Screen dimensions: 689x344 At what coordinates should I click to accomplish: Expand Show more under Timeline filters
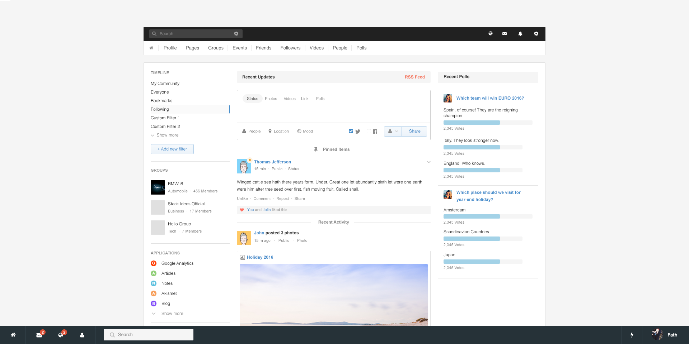tap(167, 135)
